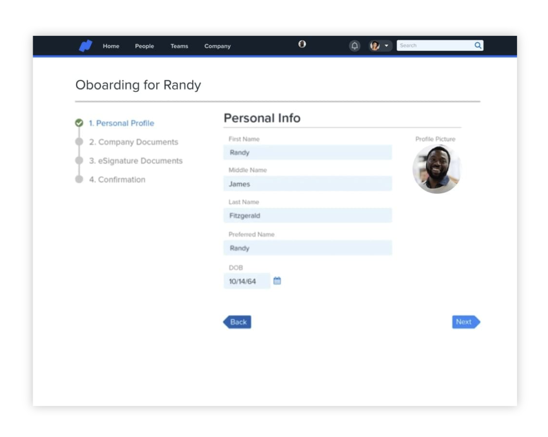
Task: Click the user avatar in the top bar
Action: point(375,46)
